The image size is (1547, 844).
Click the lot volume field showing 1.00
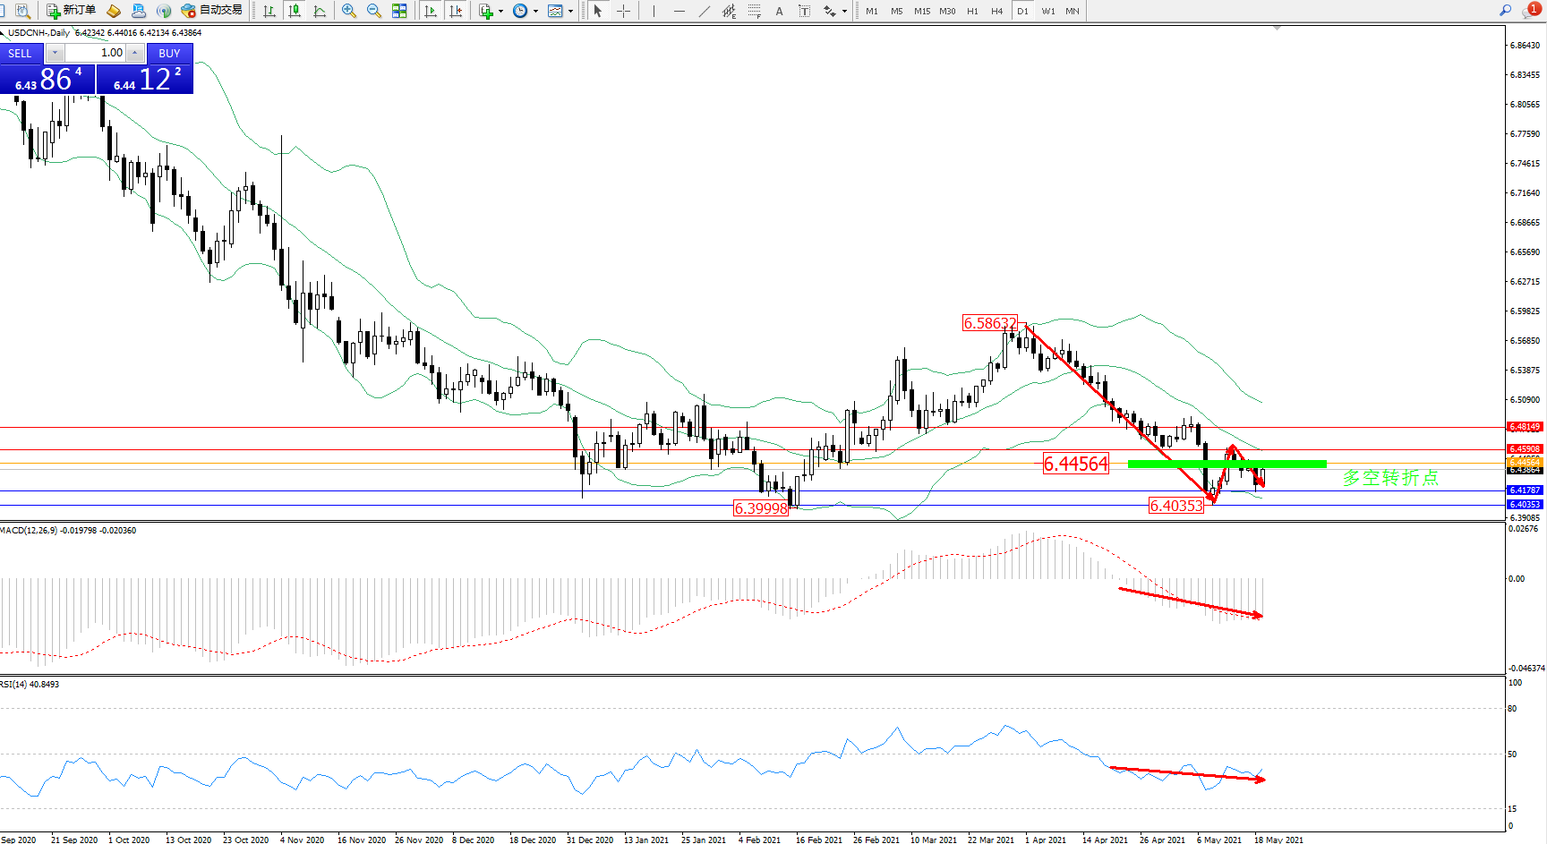[x=97, y=53]
